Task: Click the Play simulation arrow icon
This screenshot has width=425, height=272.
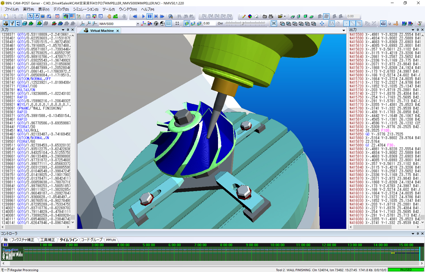Action: pos(143,16)
